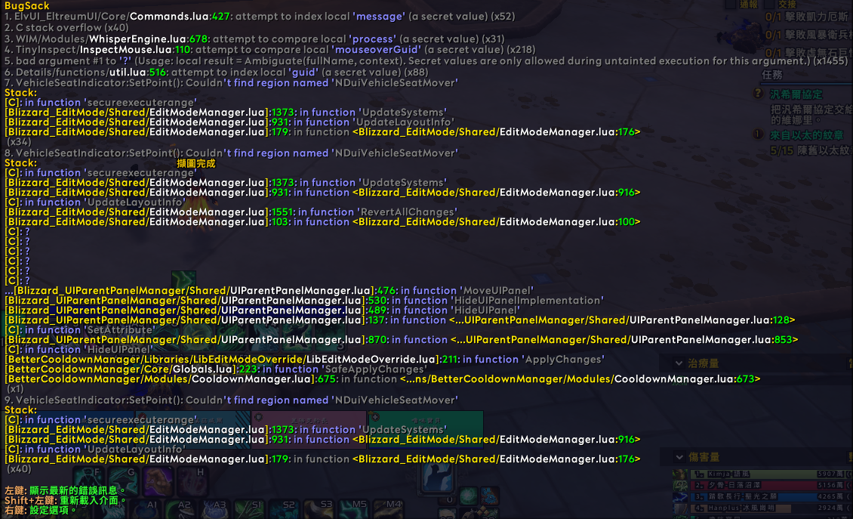Click Kimja's class icon in damage meter
Viewport: 853px width, 519px height.
coord(679,474)
